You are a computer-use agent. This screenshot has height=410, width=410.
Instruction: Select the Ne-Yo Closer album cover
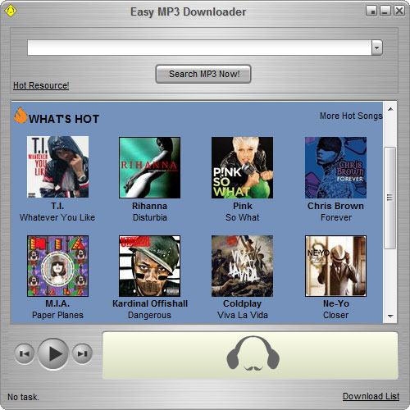coord(335,266)
